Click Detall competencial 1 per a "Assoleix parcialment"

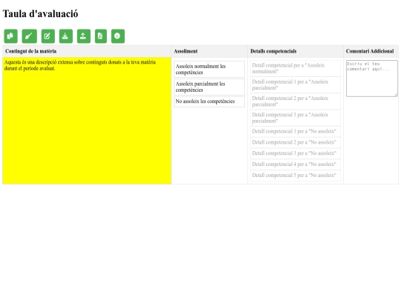tap(296, 85)
